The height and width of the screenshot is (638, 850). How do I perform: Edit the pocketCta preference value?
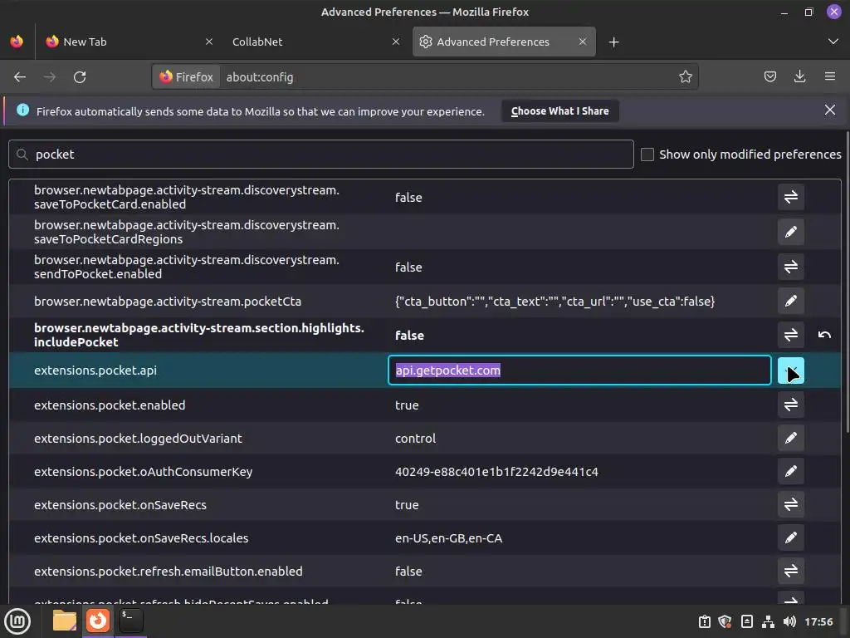(790, 301)
